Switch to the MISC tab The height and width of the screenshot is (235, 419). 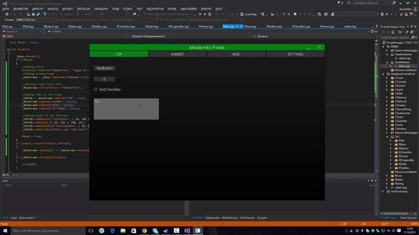point(236,54)
